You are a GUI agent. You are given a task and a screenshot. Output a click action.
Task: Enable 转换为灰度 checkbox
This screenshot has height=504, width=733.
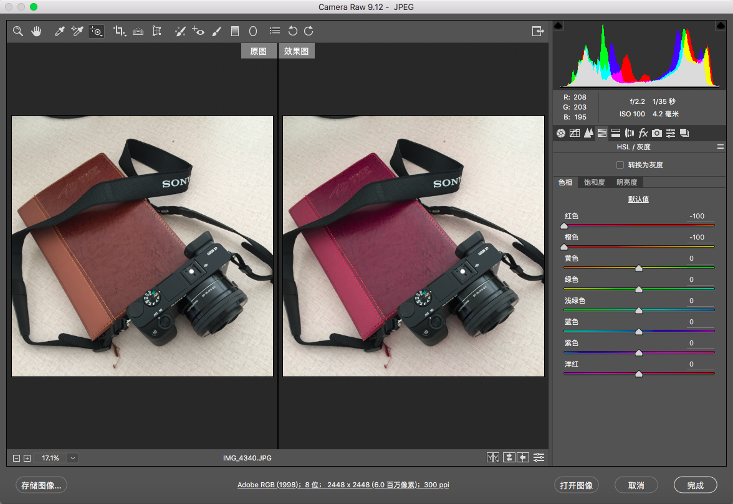click(620, 165)
